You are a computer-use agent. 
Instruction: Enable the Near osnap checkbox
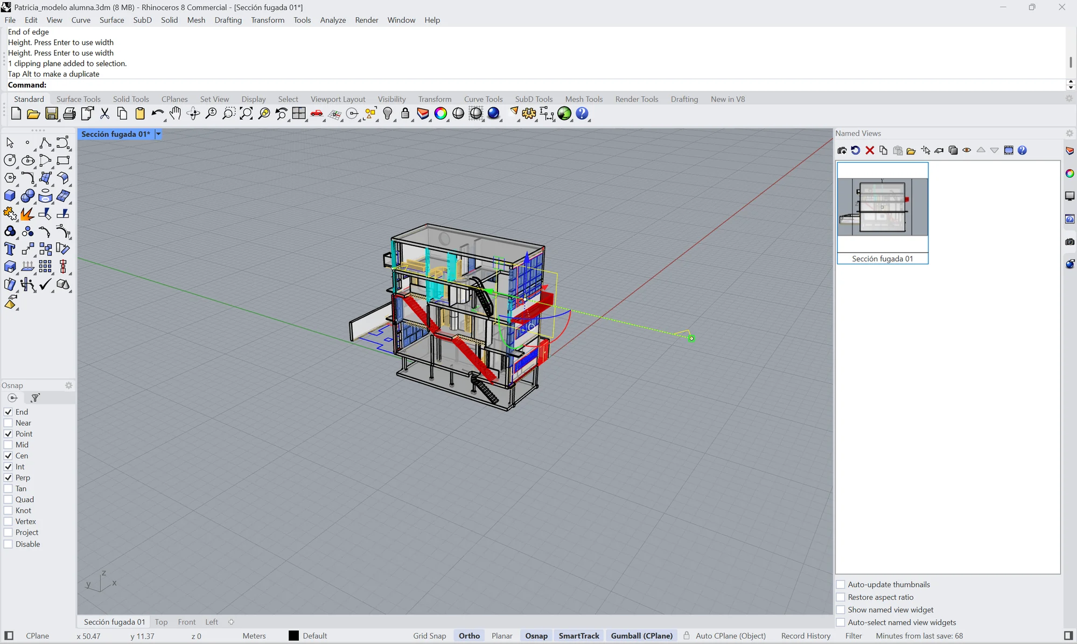pos(8,423)
